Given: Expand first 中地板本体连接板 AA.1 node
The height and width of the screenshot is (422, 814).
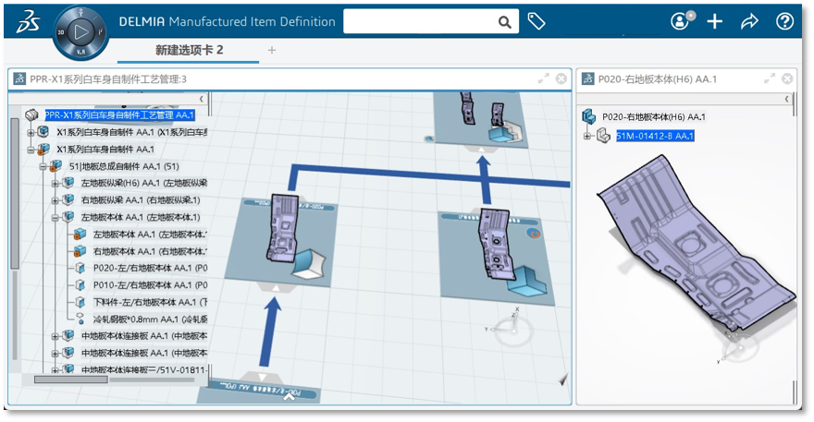Looking at the screenshot, I should pos(55,336).
